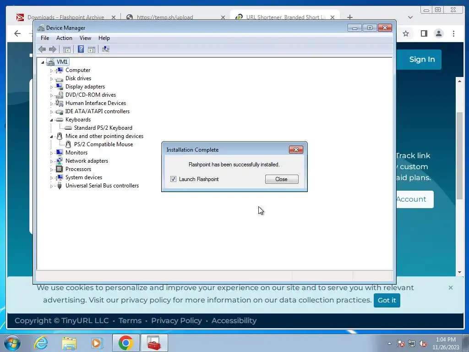Open the Action menu in Device Manager
469x352 pixels.
64,38
